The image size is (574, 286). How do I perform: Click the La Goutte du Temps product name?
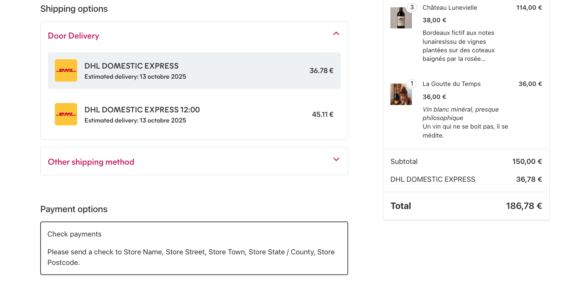pyautogui.click(x=451, y=84)
